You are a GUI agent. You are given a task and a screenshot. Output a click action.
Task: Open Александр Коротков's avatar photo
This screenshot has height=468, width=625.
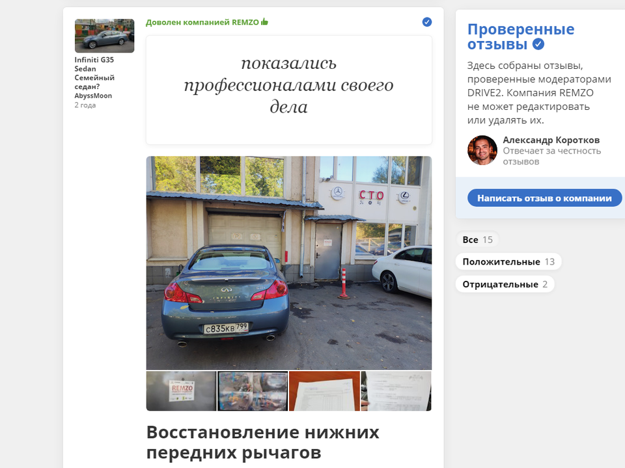(x=482, y=150)
